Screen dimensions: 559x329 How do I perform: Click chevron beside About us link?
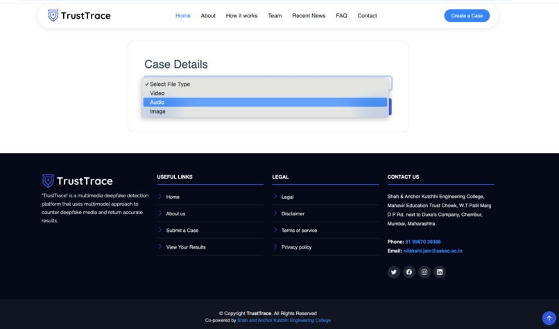coord(160,213)
